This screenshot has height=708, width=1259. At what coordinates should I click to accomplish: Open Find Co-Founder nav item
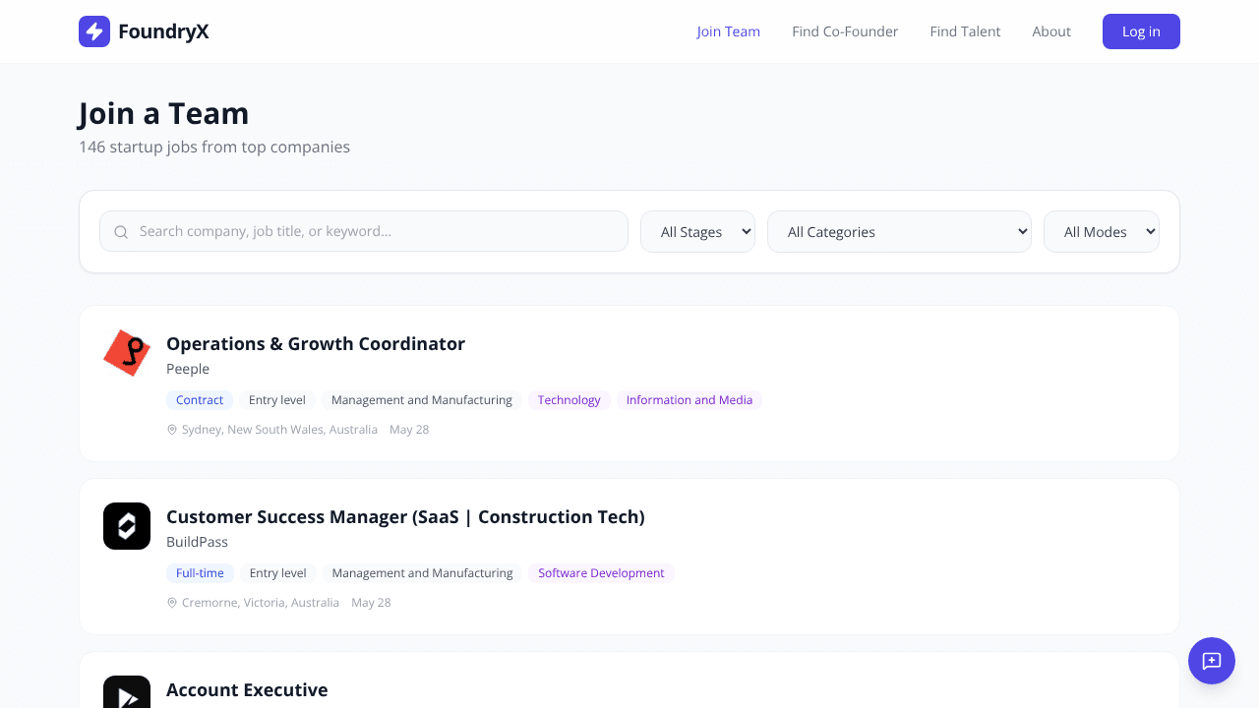coord(845,31)
